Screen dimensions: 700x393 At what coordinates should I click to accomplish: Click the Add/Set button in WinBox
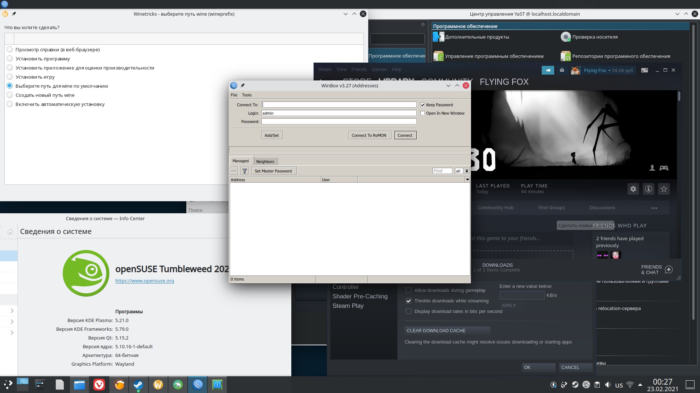272,135
